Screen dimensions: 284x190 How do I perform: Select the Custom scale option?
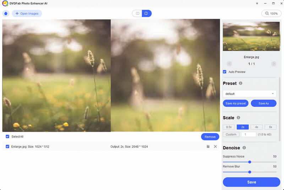[231, 134]
